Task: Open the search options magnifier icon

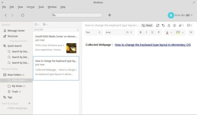Action: (x=54, y=15)
